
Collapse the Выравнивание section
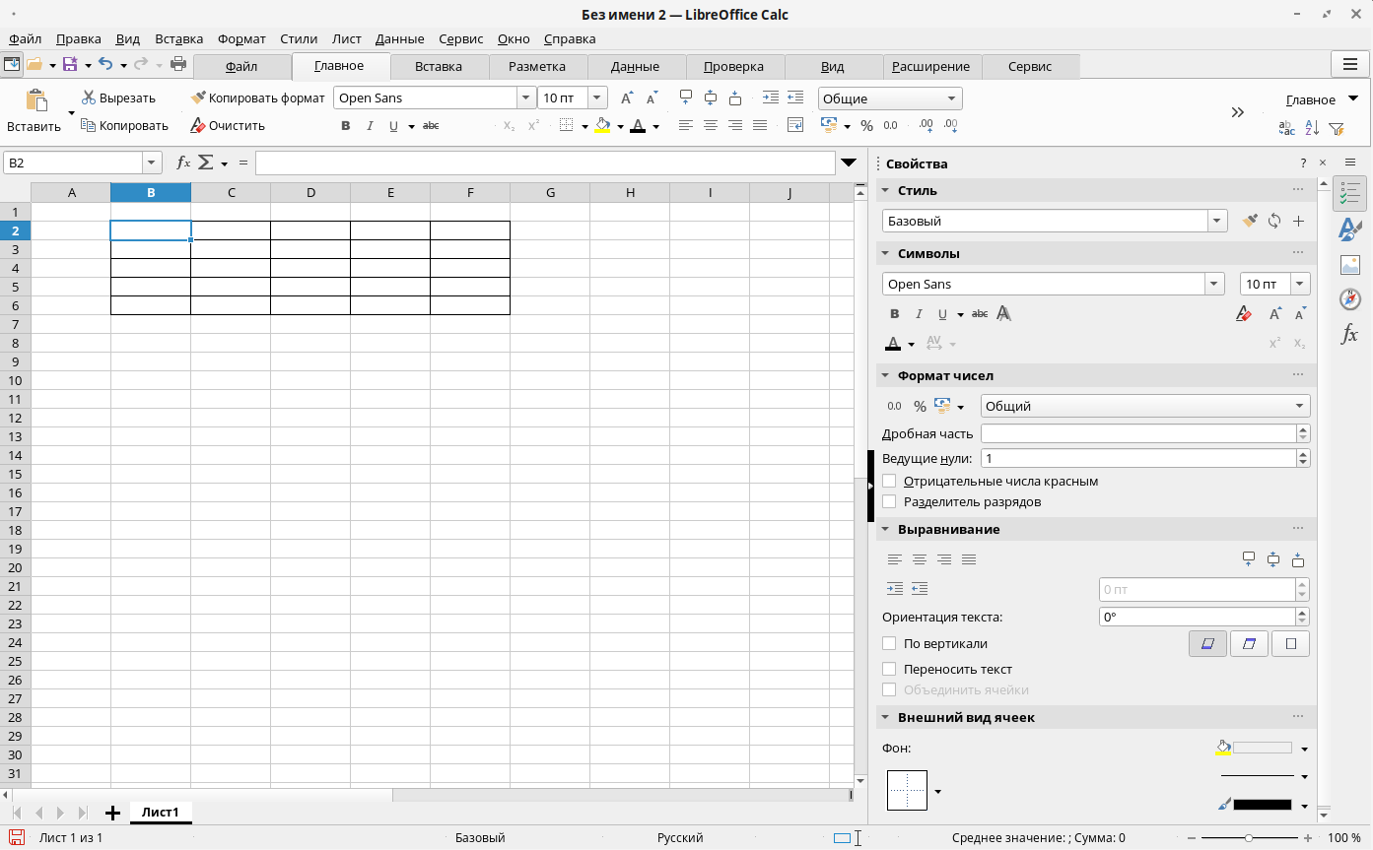point(885,530)
